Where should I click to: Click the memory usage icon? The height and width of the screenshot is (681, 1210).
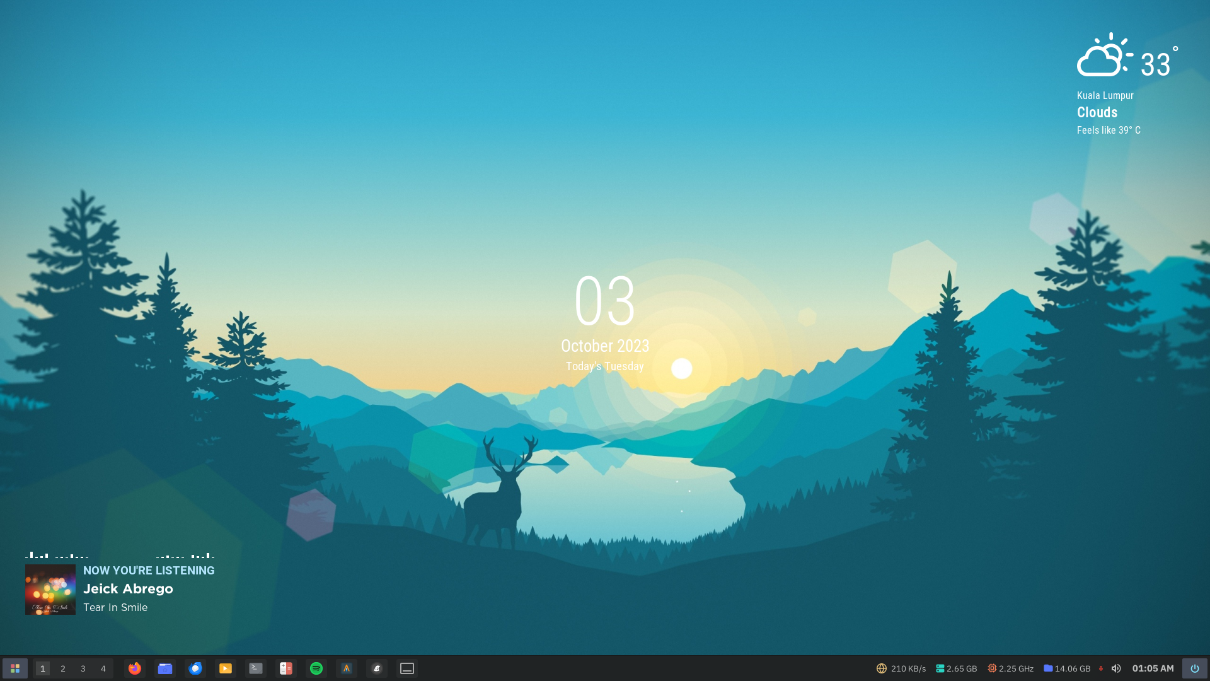pyautogui.click(x=940, y=668)
